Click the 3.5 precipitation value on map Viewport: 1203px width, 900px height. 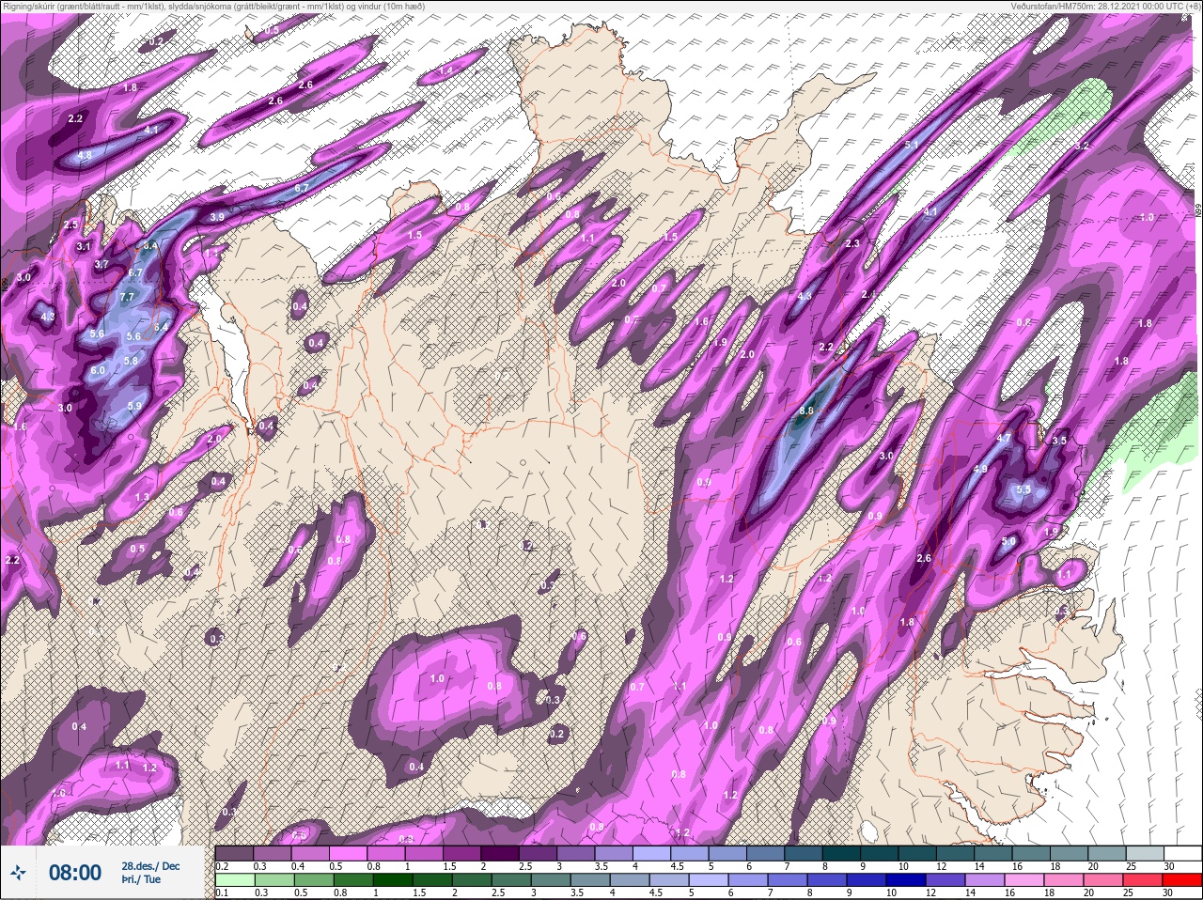[1059, 440]
